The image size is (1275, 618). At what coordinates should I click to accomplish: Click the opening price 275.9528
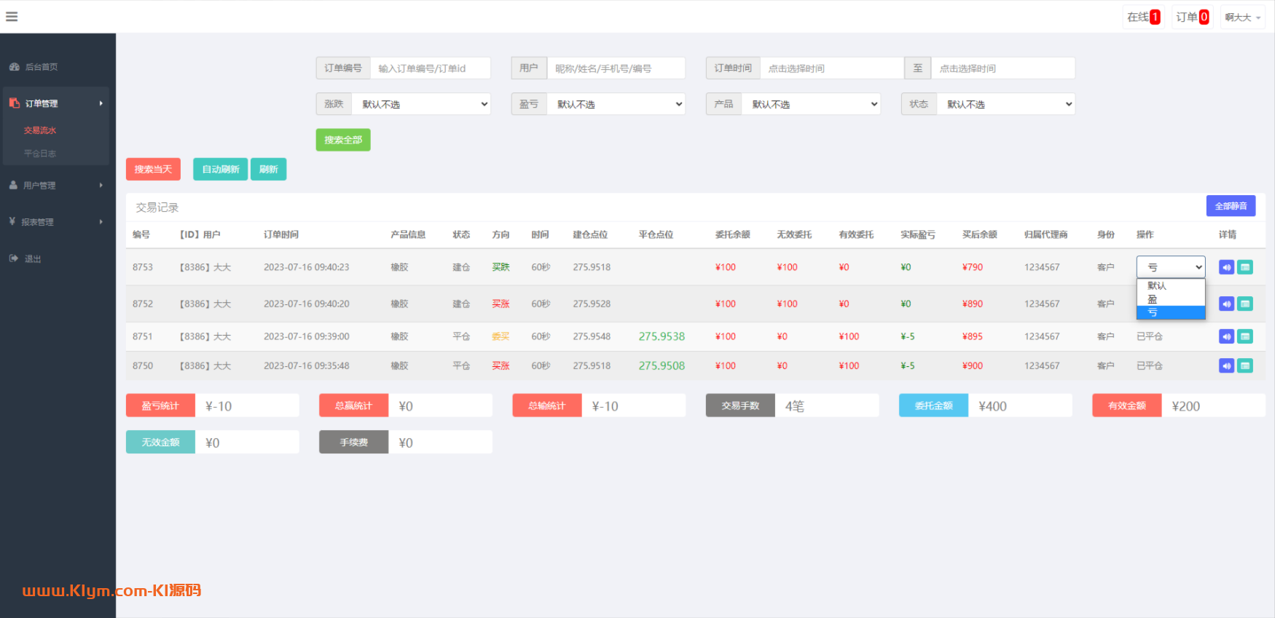point(592,304)
